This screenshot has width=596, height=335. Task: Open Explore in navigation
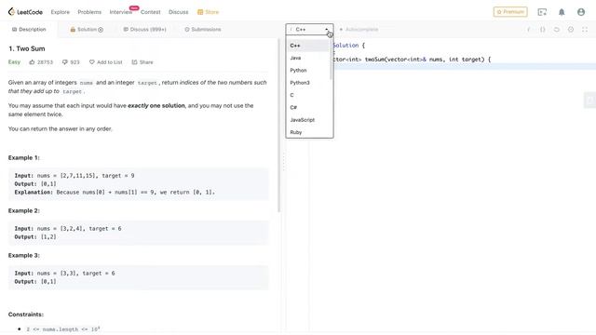pos(60,12)
